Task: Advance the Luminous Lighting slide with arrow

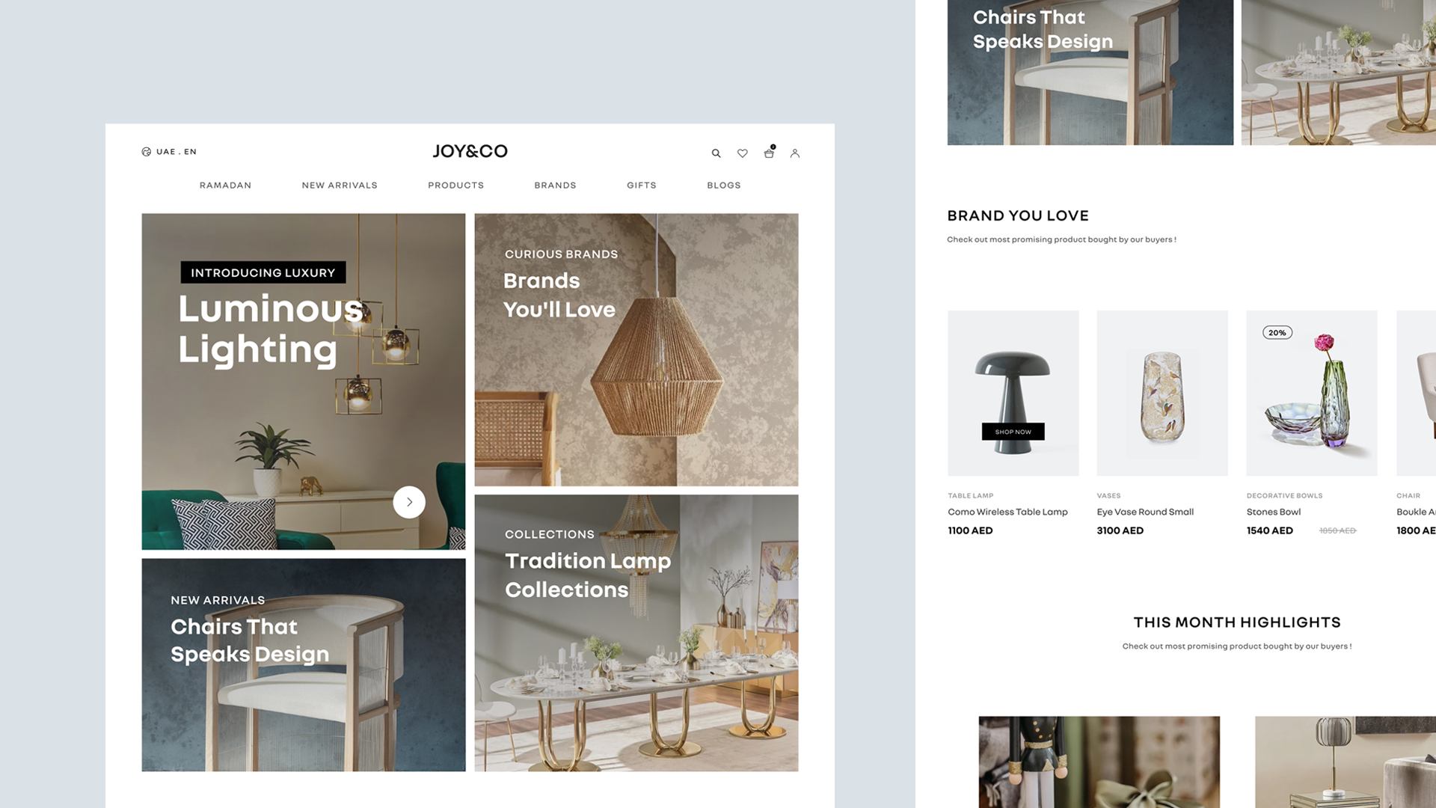Action: 409,502
